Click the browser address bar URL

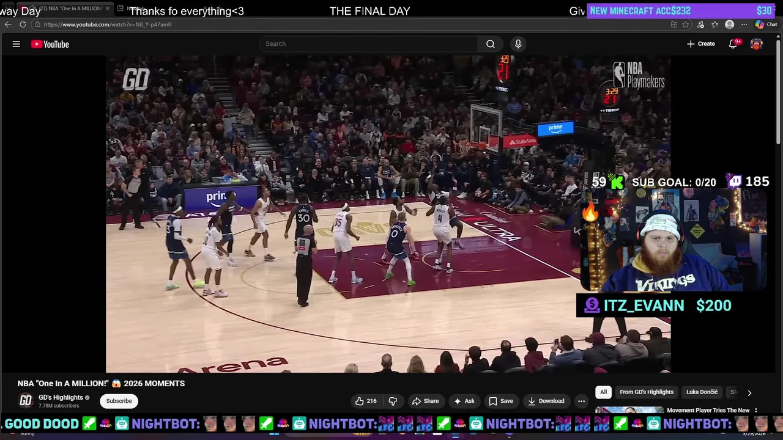[108, 24]
